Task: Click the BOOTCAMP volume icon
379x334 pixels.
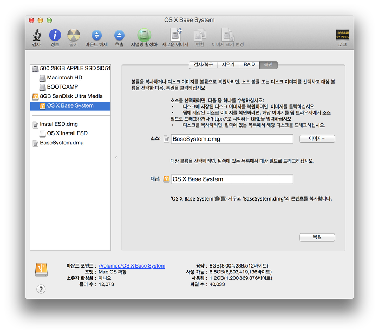Action: click(x=43, y=87)
